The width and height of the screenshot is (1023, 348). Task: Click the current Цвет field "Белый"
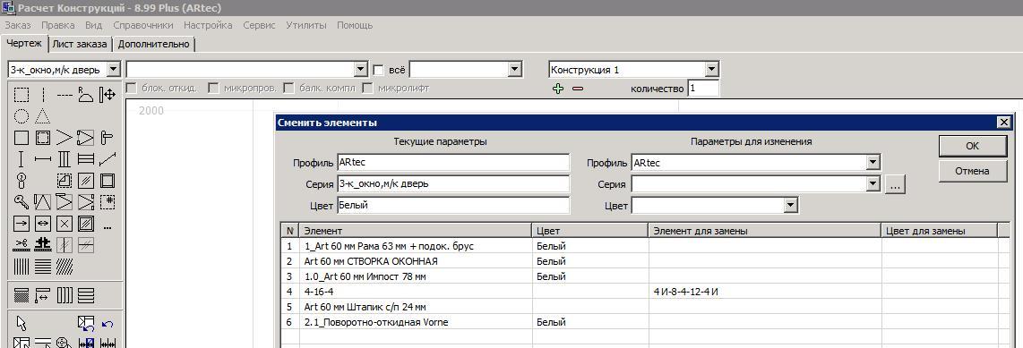(452, 205)
